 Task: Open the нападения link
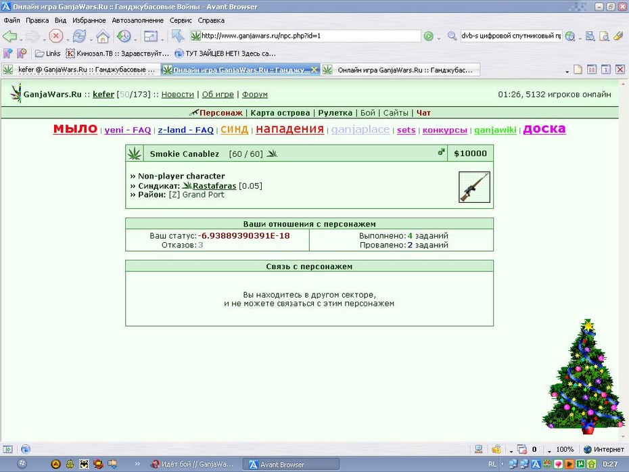[x=289, y=128]
